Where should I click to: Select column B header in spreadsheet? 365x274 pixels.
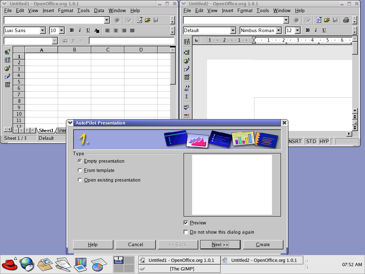pyautogui.click(x=74, y=50)
